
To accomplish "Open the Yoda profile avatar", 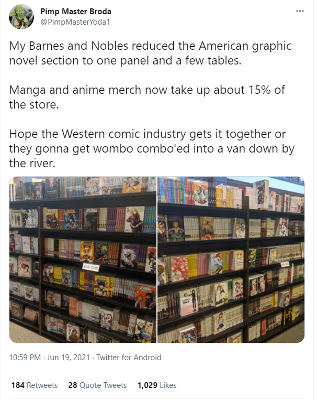I will coord(21,17).
